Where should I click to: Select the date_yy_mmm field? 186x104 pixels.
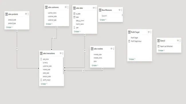tap(80, 21)
